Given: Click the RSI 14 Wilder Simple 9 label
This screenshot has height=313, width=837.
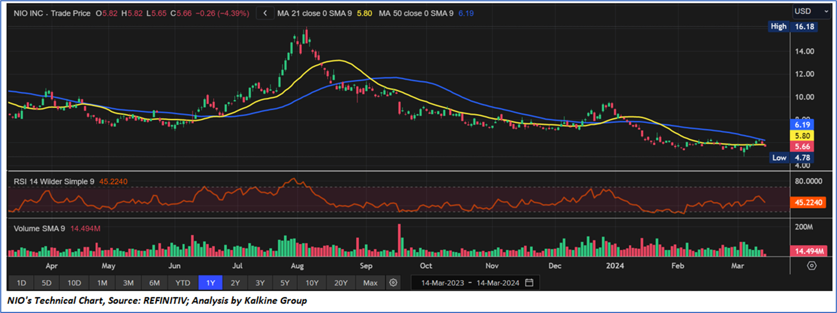Looking at the screenshot, I should 54,181.
